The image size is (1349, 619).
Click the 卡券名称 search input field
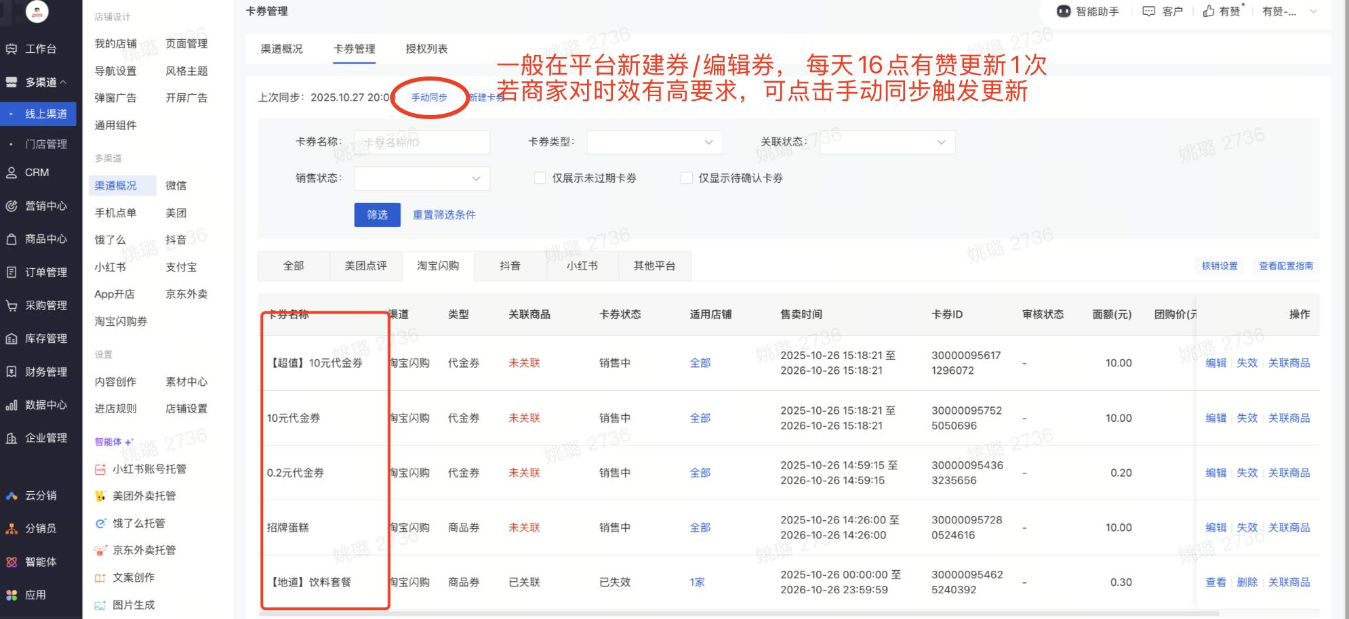(422, 142)
